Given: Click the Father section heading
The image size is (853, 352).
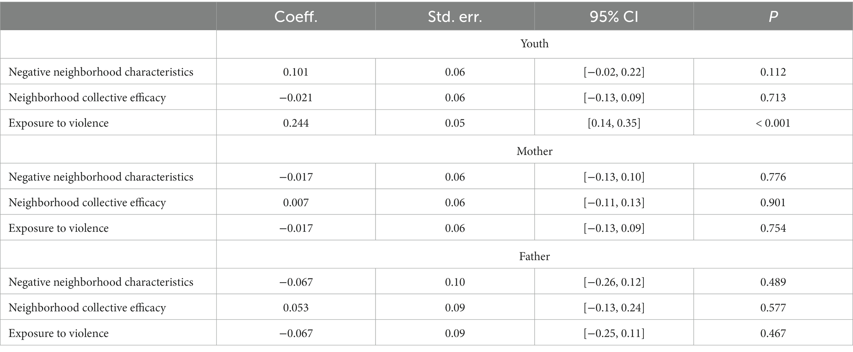Looking at the screenshot, I should click(x=534, y=257).
